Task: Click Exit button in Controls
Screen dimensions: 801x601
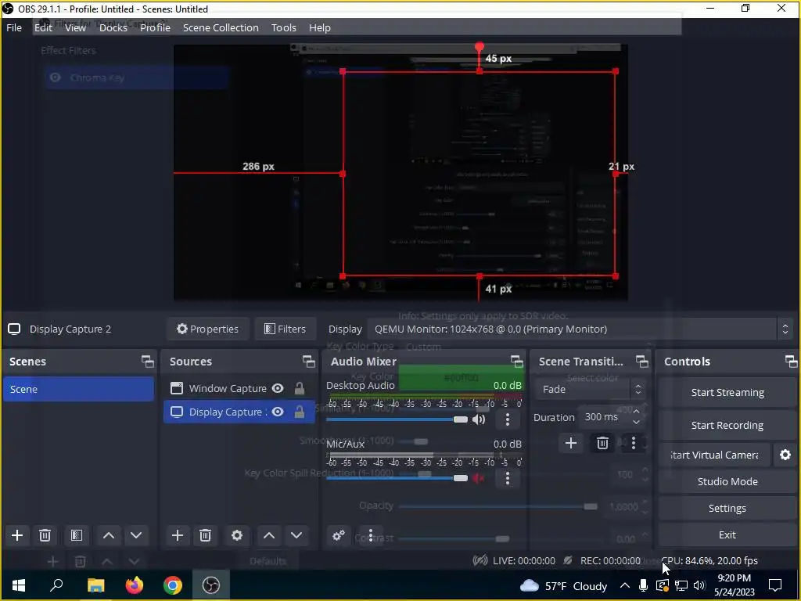Action: pyautogui.click(x=727, y=534)
